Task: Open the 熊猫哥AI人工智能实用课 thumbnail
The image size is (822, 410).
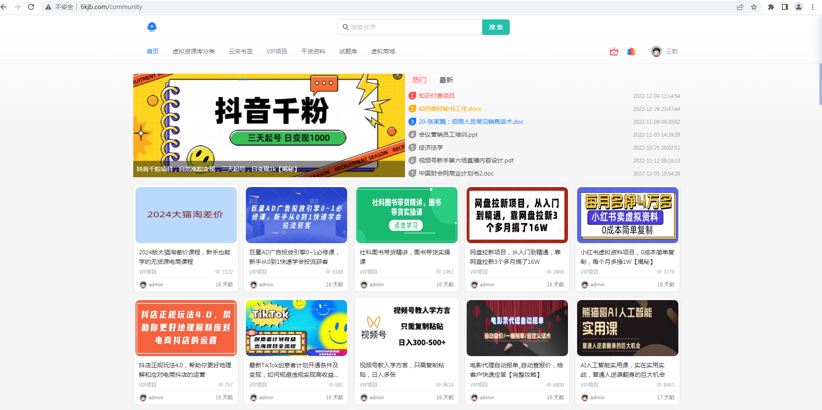Action: point(627,328)
